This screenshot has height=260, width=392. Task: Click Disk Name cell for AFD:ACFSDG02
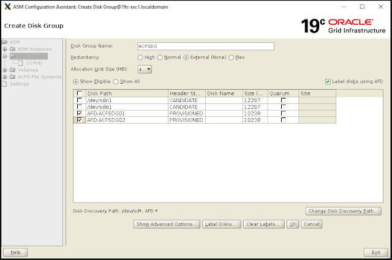[224, 120]
